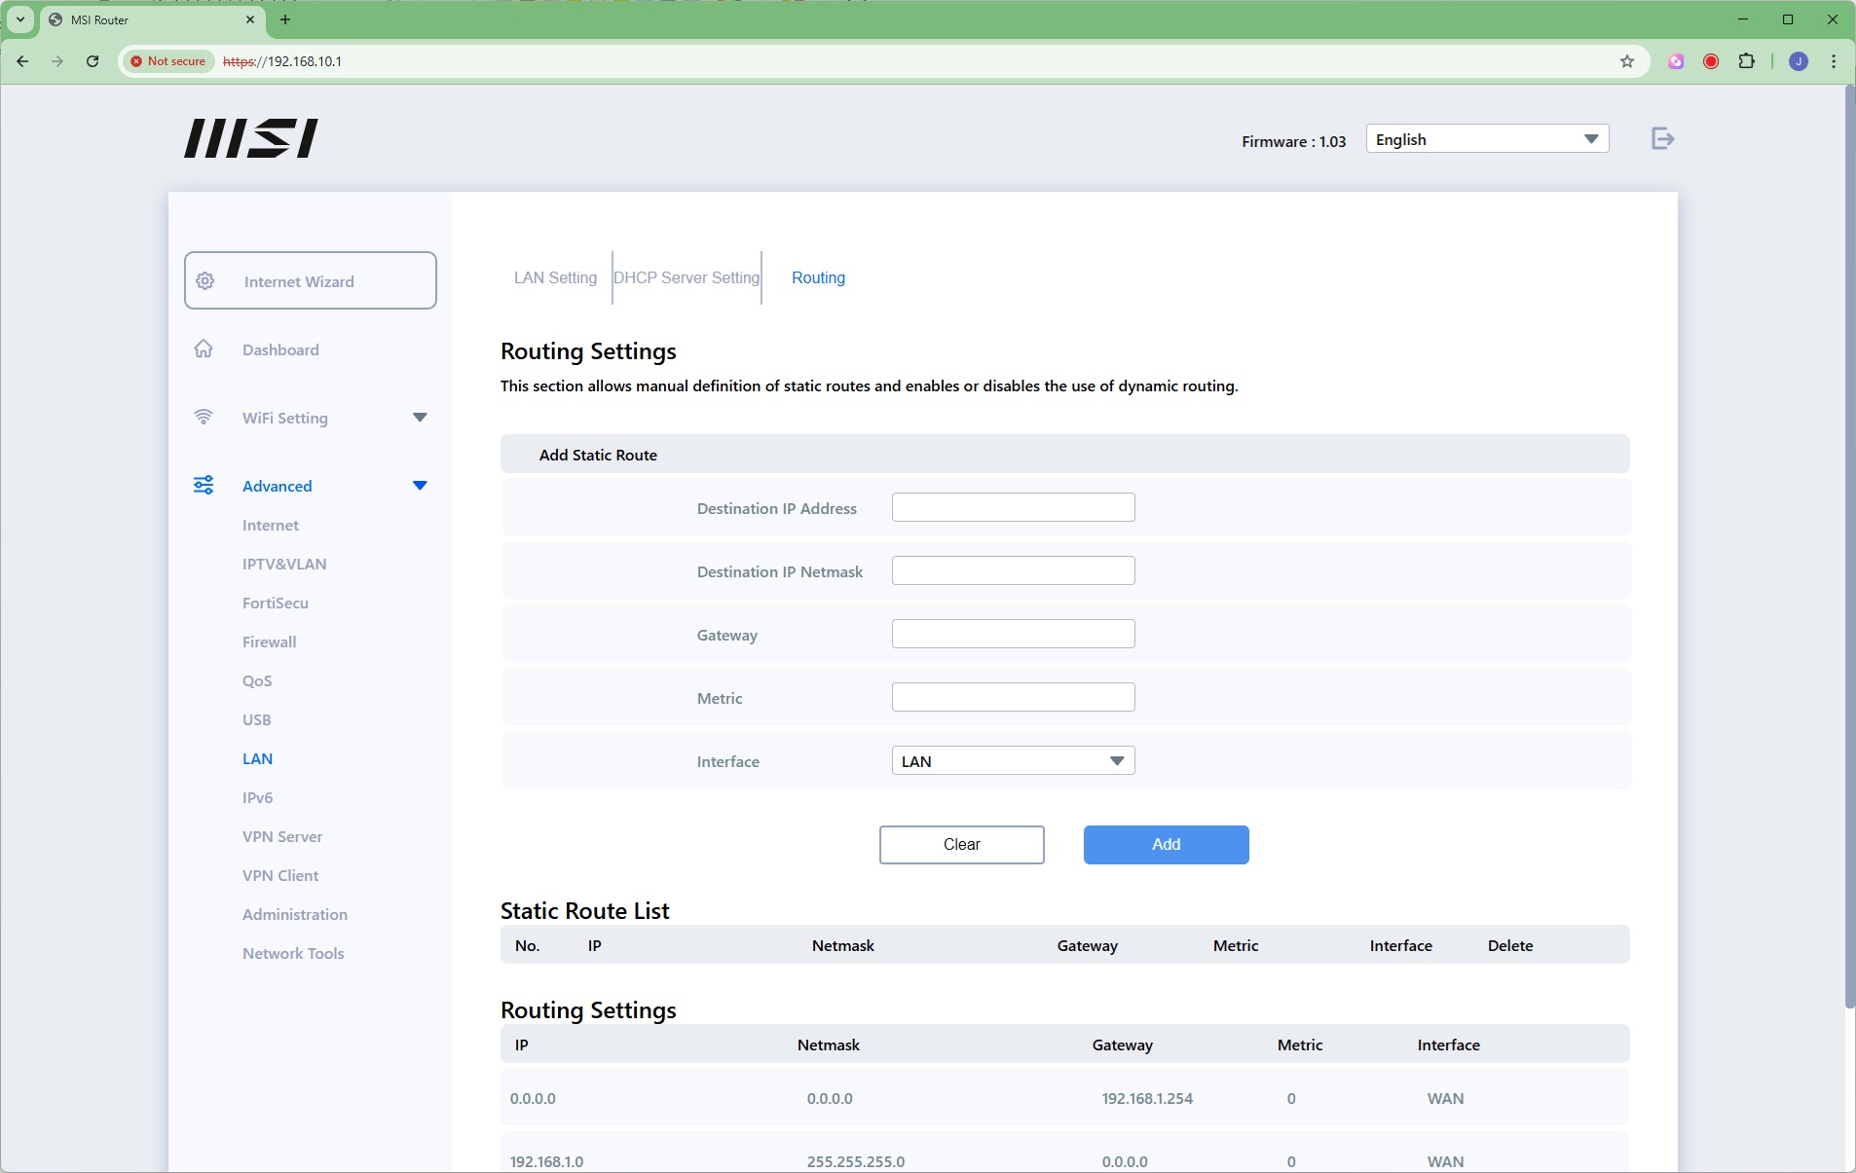Screen dimensions: 1856x1173
Task: Switch to the LAN Setting tab
Action: coord(555,277)
